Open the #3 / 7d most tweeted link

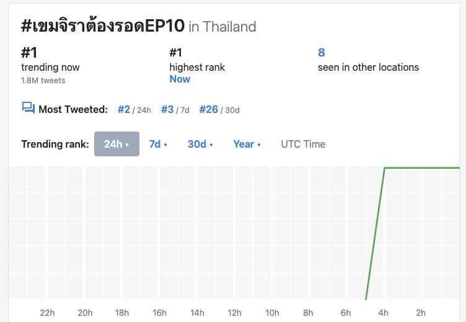pos(175,110)
